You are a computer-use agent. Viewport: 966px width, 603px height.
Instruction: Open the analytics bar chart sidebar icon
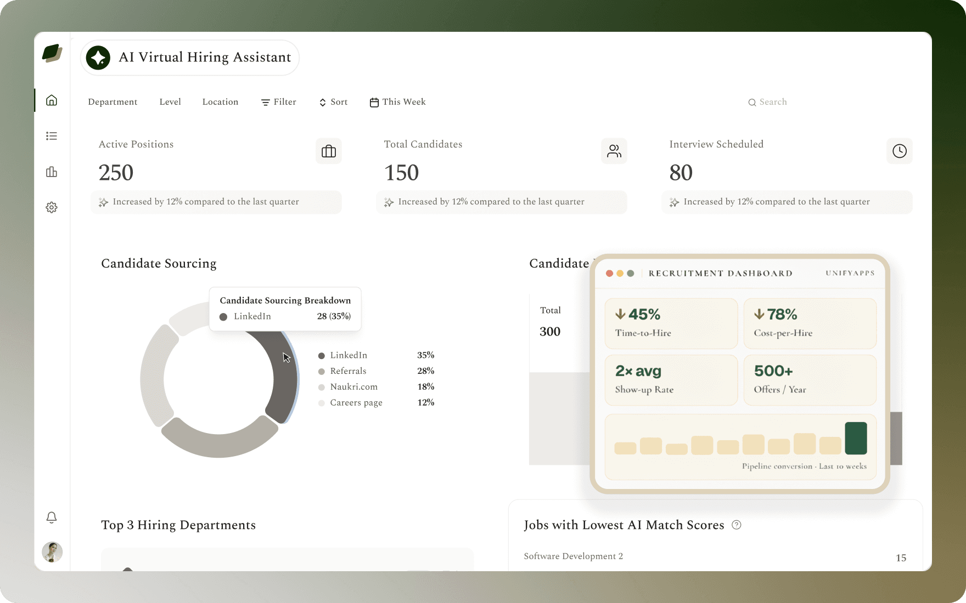coord(52,172)
